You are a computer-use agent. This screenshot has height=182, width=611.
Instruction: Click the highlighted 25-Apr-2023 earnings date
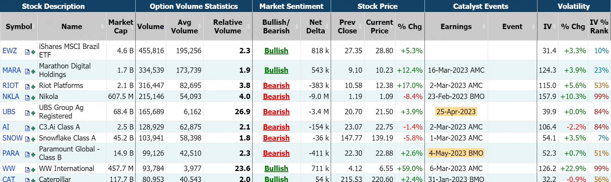(456, 112)
